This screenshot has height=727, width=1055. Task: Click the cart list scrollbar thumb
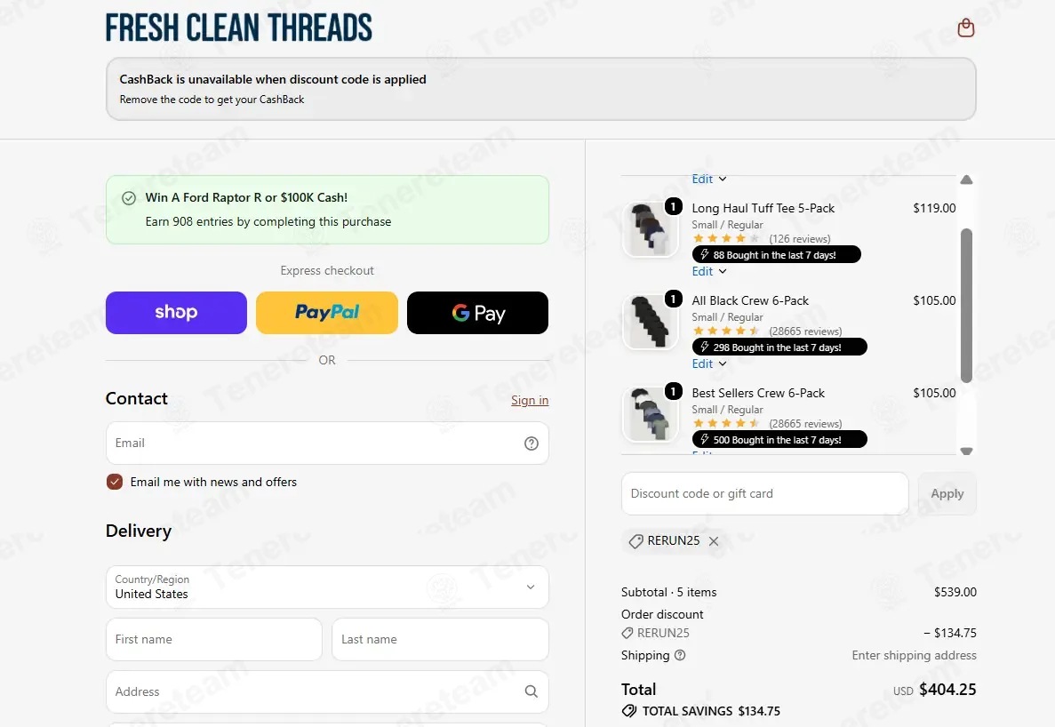pos(966,306)
